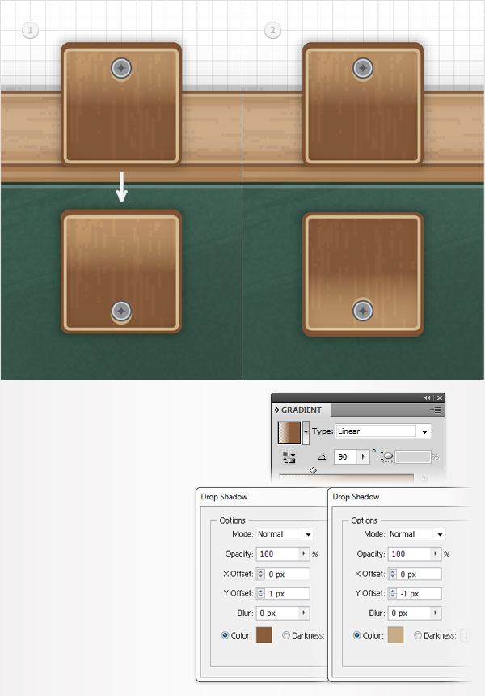This screenshot has width=485, height=696.
Task: Select the GRADIENT panel tab
Action: (x=301, y=410)
